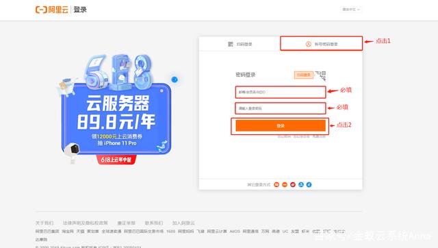Open the 阿里通信 footer link
This screenshot has width=438, height=248.
[x=250, y=232]
